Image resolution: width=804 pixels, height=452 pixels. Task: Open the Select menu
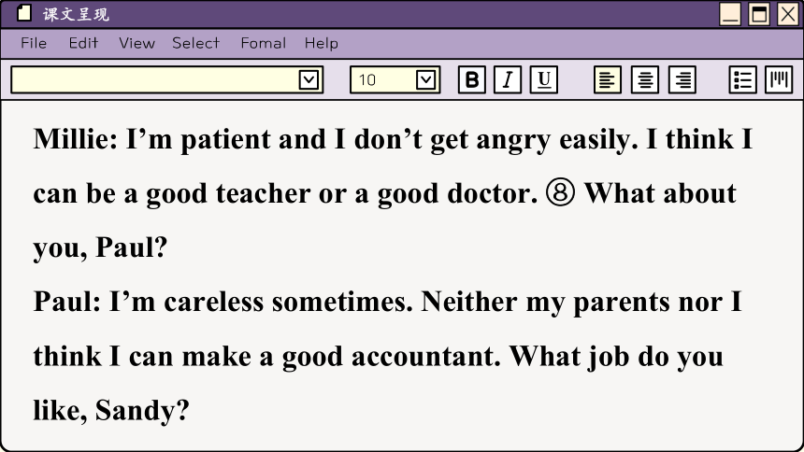point(196,43)
